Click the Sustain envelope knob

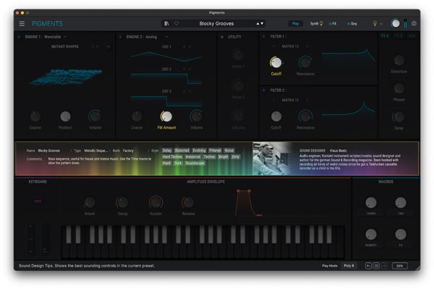click(x=156, y=203)
